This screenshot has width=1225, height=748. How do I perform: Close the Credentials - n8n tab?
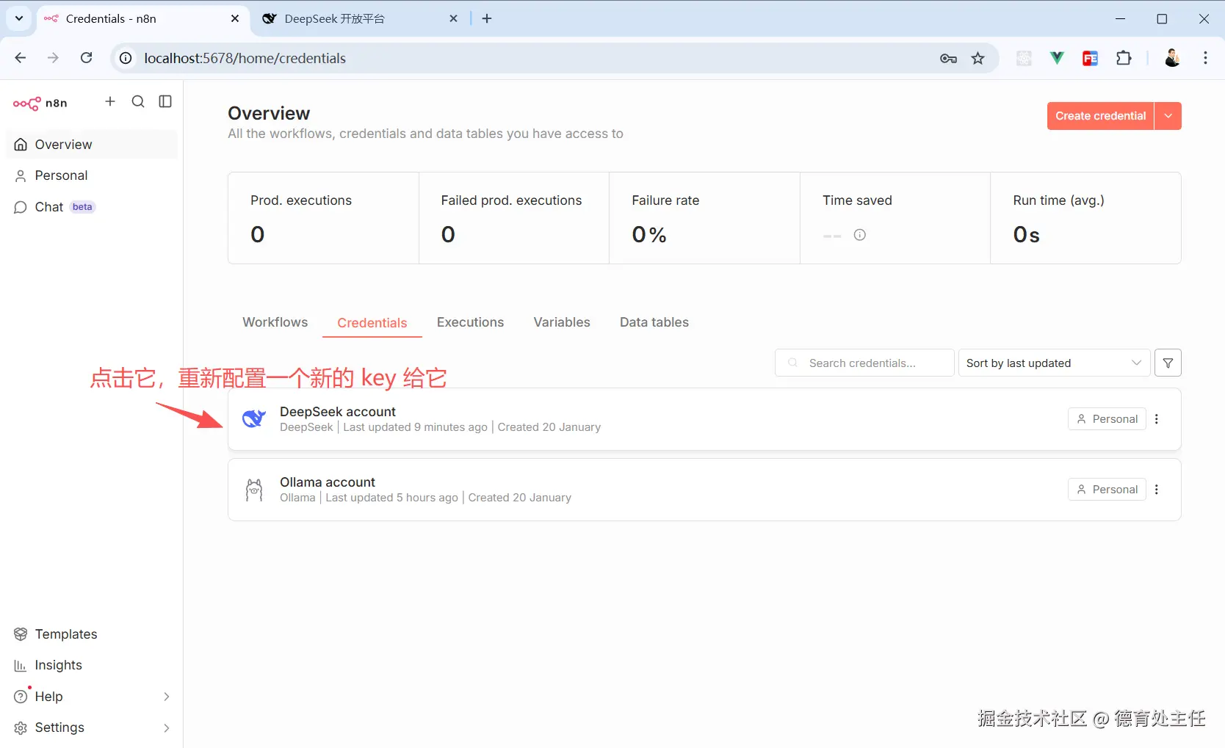pos(235,18)
